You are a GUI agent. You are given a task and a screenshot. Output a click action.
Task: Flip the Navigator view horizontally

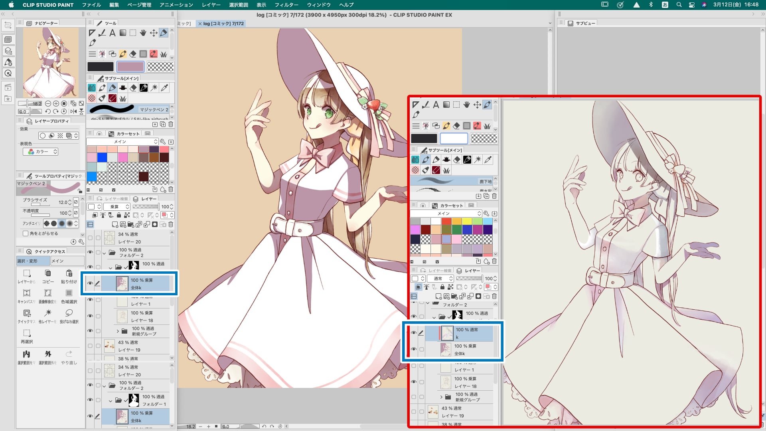[73, 111]
